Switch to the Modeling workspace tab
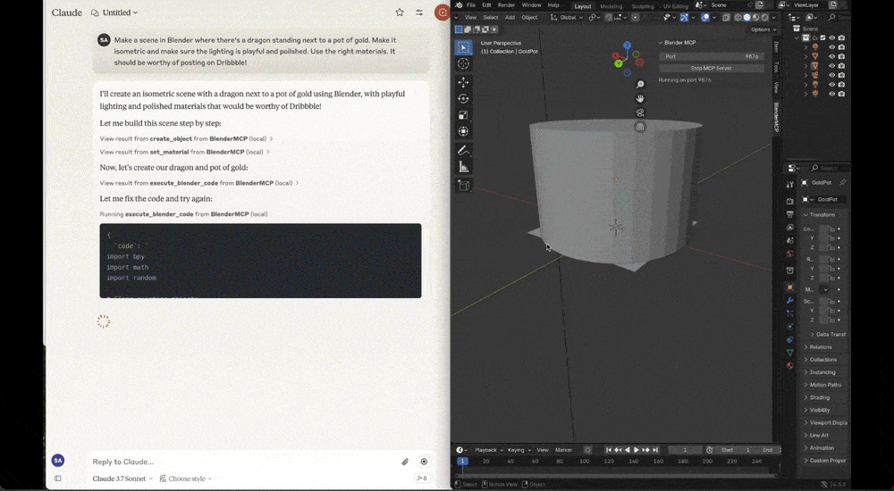This screenshot has width=894, height=491. (x=611, y=5)
